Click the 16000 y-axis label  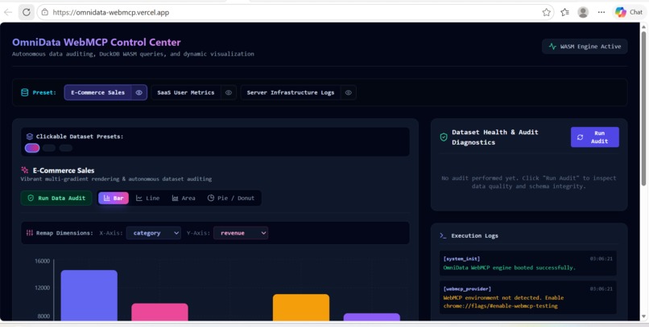coord(42,261)
